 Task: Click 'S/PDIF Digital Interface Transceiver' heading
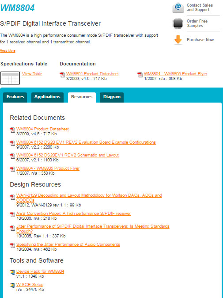point(50,23)
